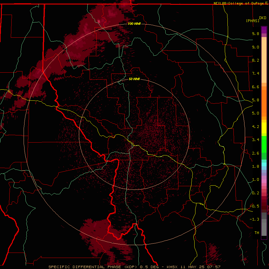Click the TH threshold label
This screenshot has width=269, height=269.
pyautogui.click(x=257, y=233)
